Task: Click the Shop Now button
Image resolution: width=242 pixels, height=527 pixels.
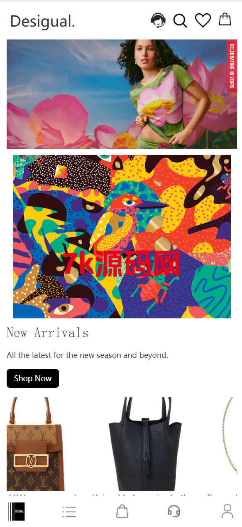Action: tap(33, 378)
